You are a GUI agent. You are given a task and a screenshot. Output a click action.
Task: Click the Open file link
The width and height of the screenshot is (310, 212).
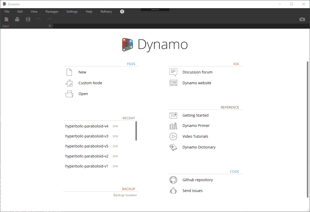tap(83, 94)
